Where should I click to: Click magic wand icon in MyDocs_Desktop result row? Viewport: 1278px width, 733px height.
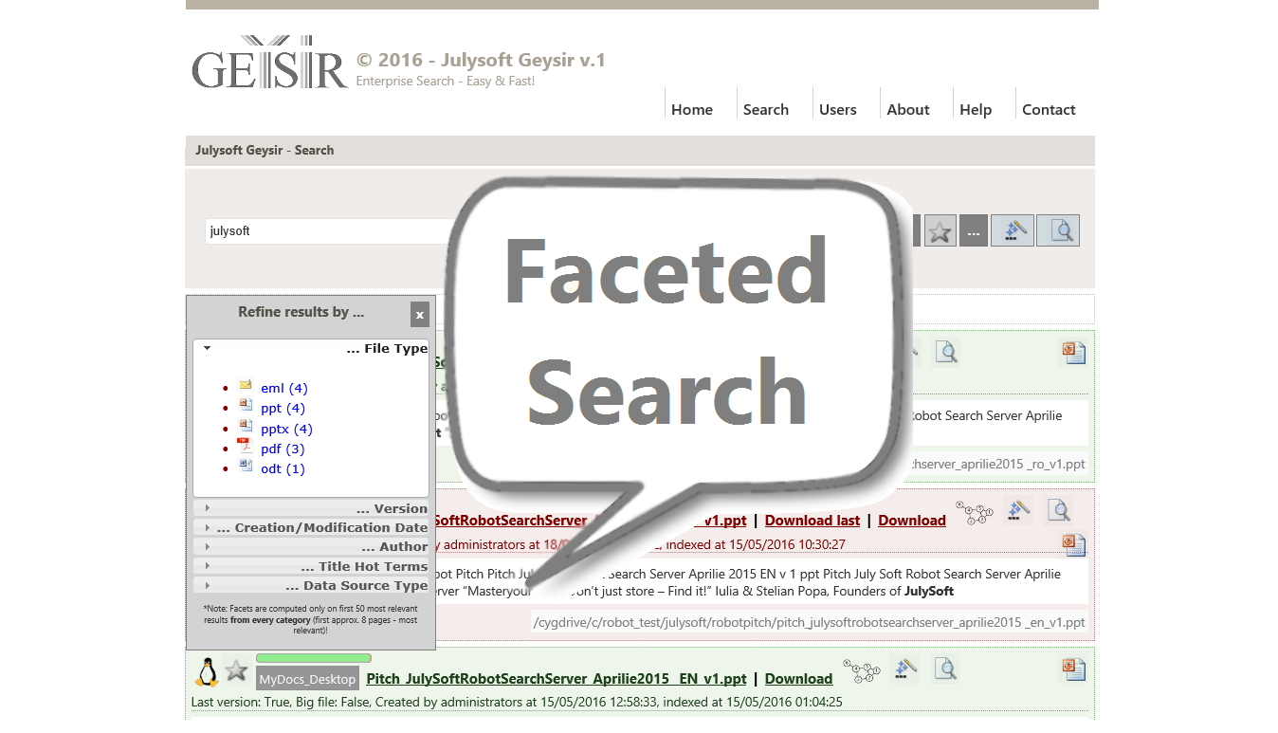905,669
